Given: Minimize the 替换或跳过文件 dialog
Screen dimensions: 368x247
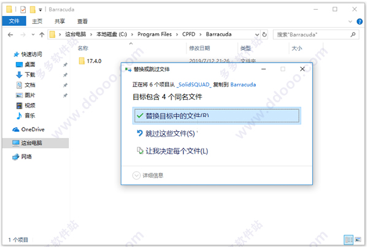Looking at the screenshot, I should pyautogui.click(x=264, y=69).
